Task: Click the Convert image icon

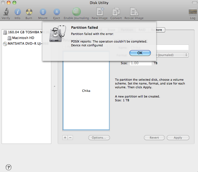Action: pyautogui.click(x=116, y=12)
